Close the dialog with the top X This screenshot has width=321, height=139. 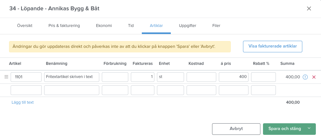[309, 9]
